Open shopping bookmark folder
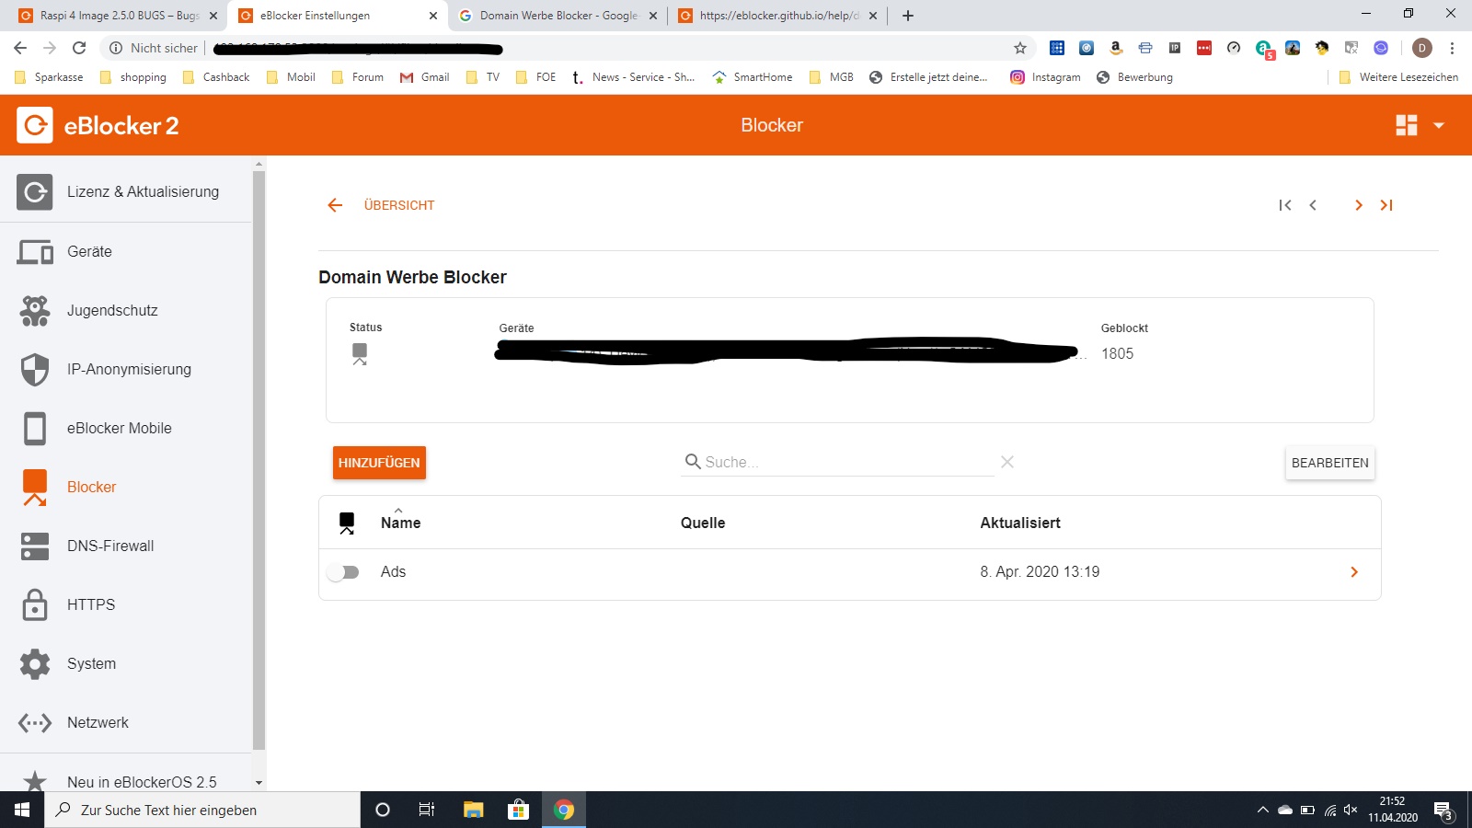Viewport: 1472px width, 828px height. (x=133, y=77)
